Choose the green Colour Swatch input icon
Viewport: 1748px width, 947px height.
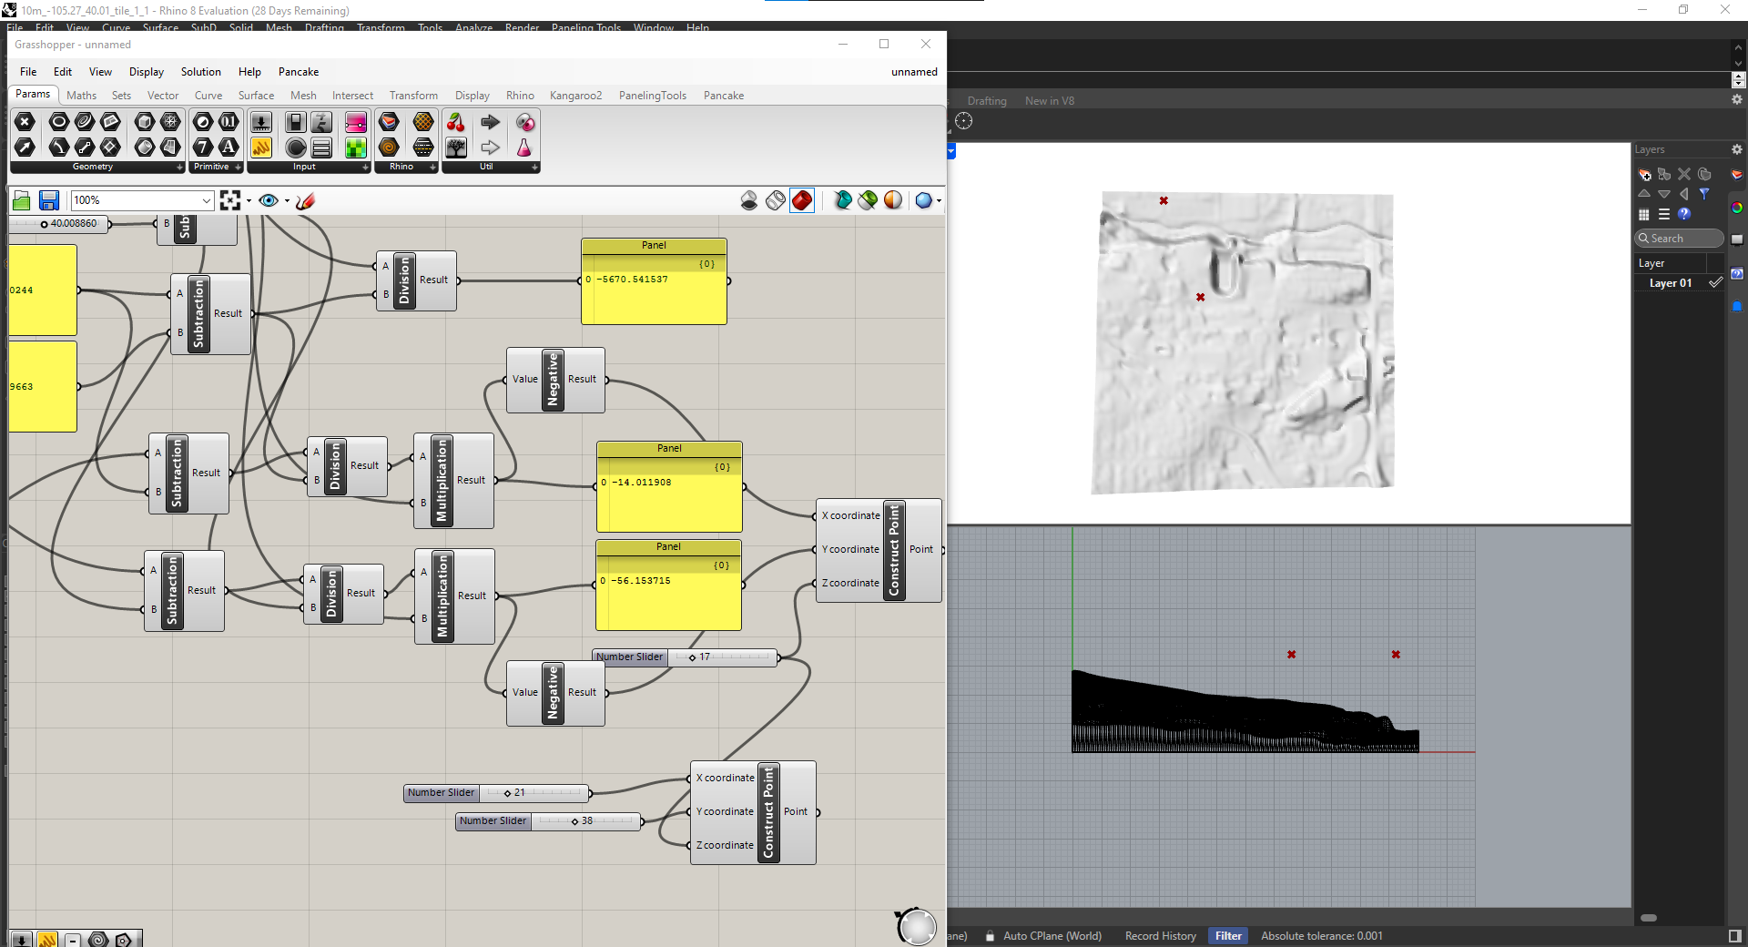(x=356, y=147)
